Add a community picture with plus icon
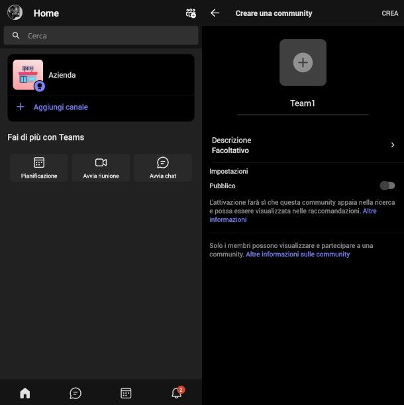Screen dimensions: 404x405 tap(303, 62)
